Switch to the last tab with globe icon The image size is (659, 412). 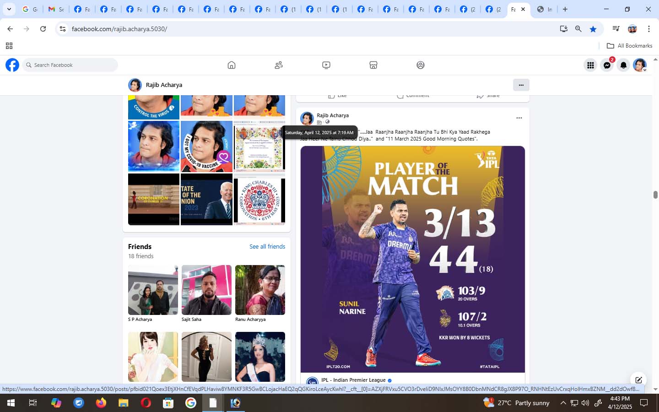545,9
